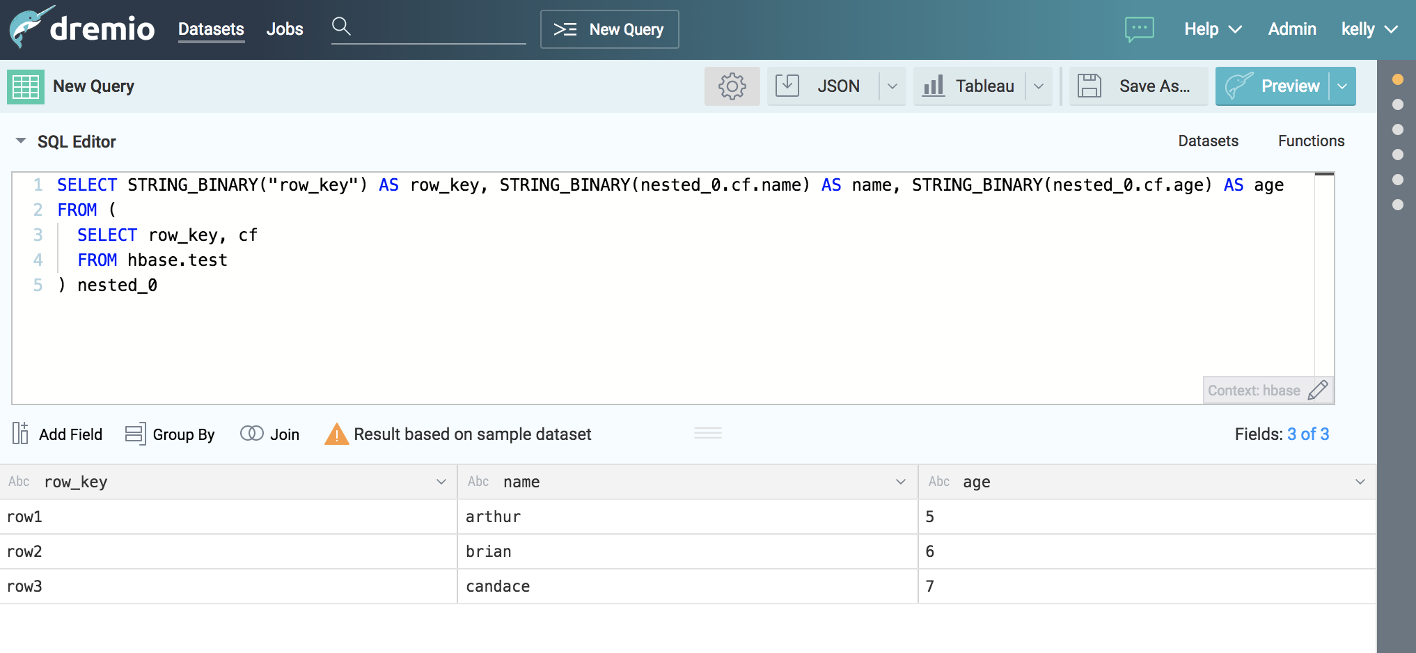This screenshot has width=1416, height=653.
Task: Click the Join icon
Action: pyautogui.click(x=251, y=434)
